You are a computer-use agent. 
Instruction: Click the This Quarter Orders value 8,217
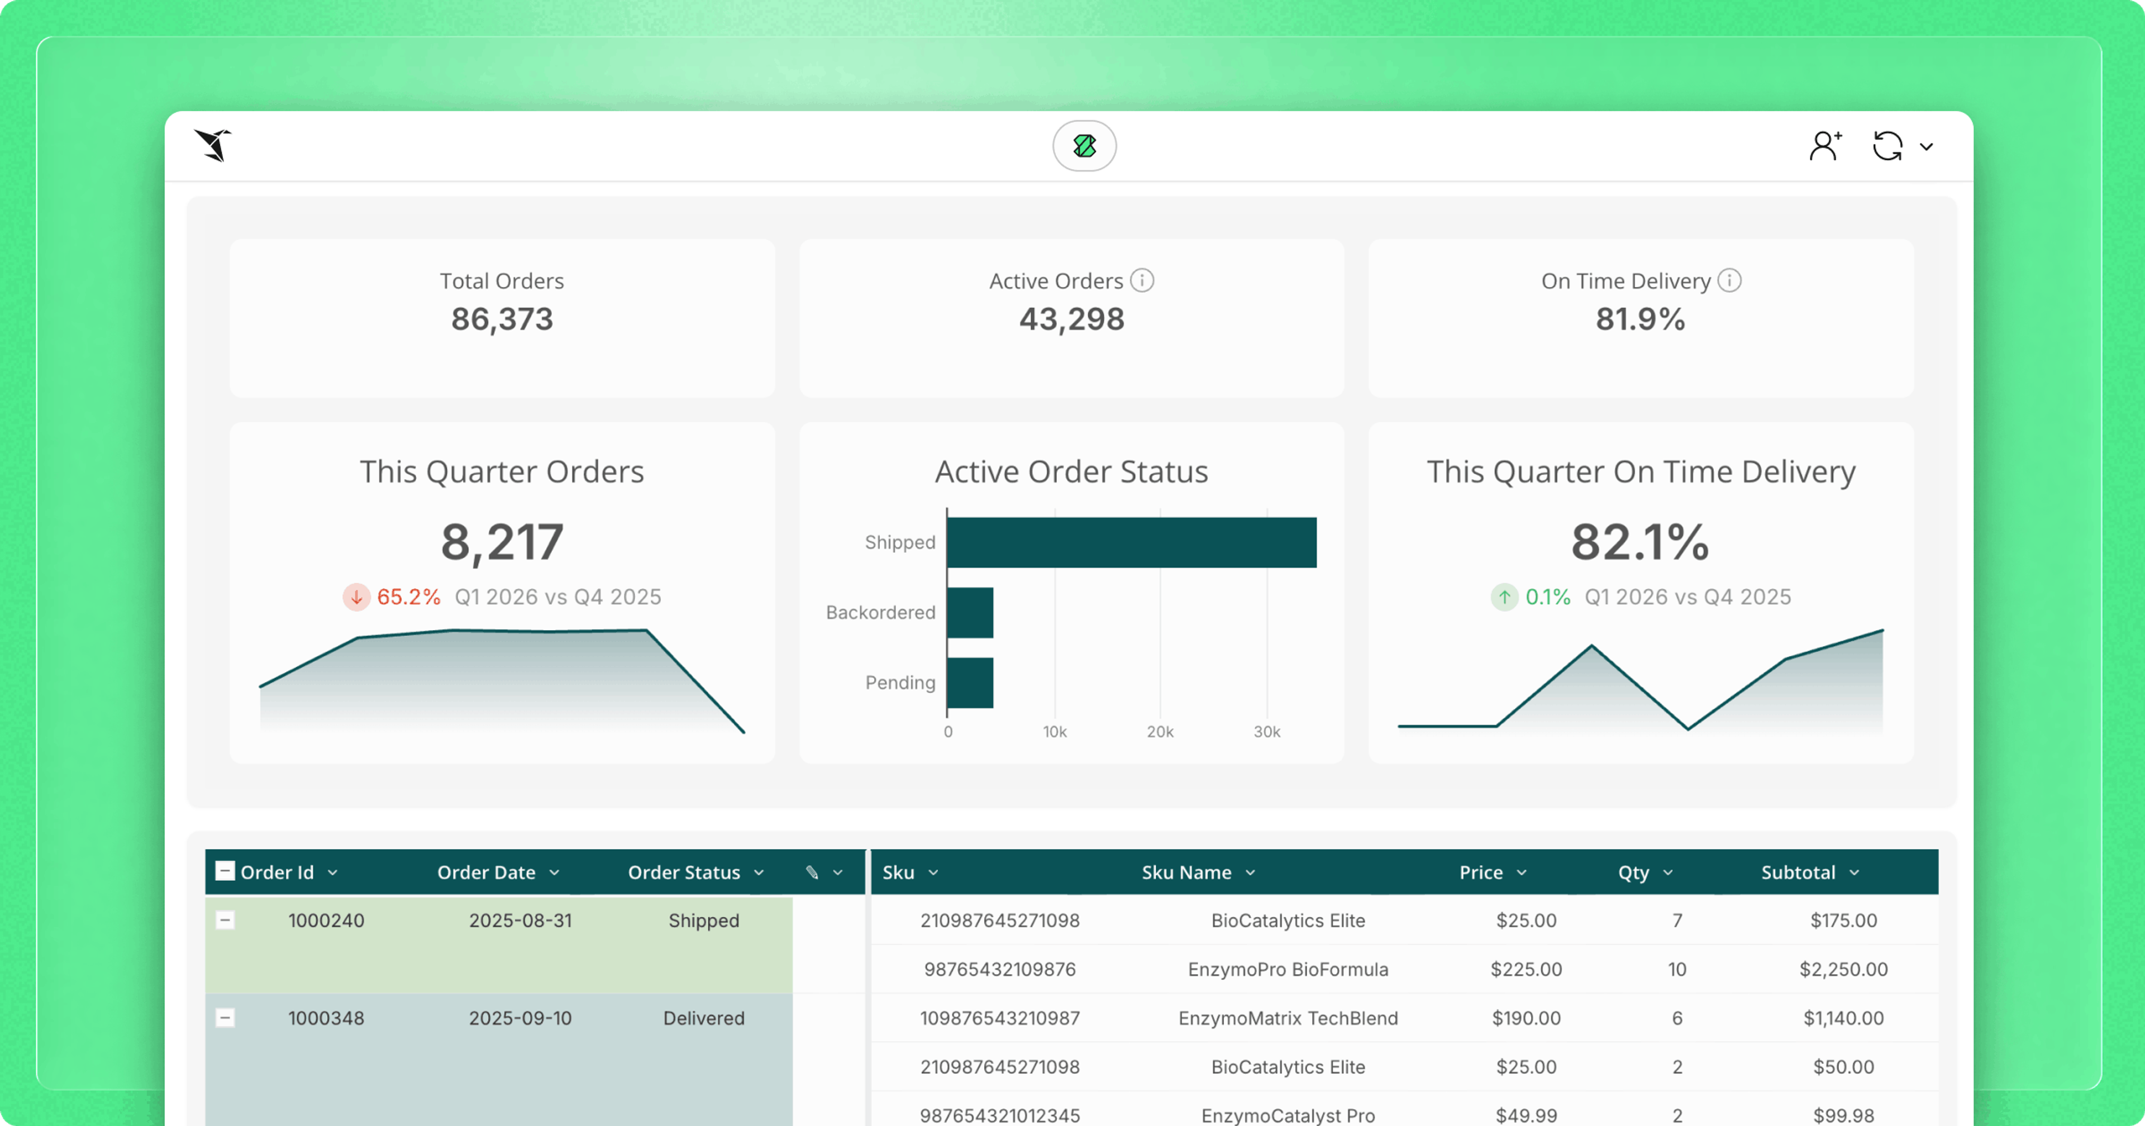click(502, 542)
